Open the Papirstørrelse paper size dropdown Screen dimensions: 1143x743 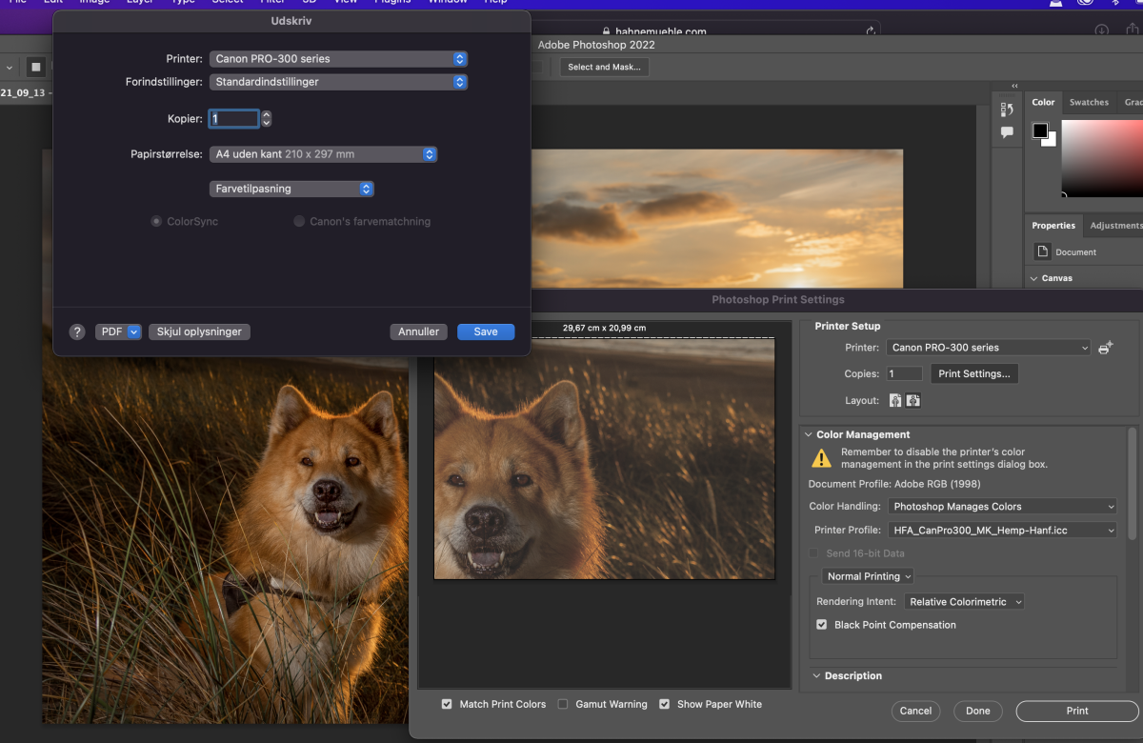point(323,154)
